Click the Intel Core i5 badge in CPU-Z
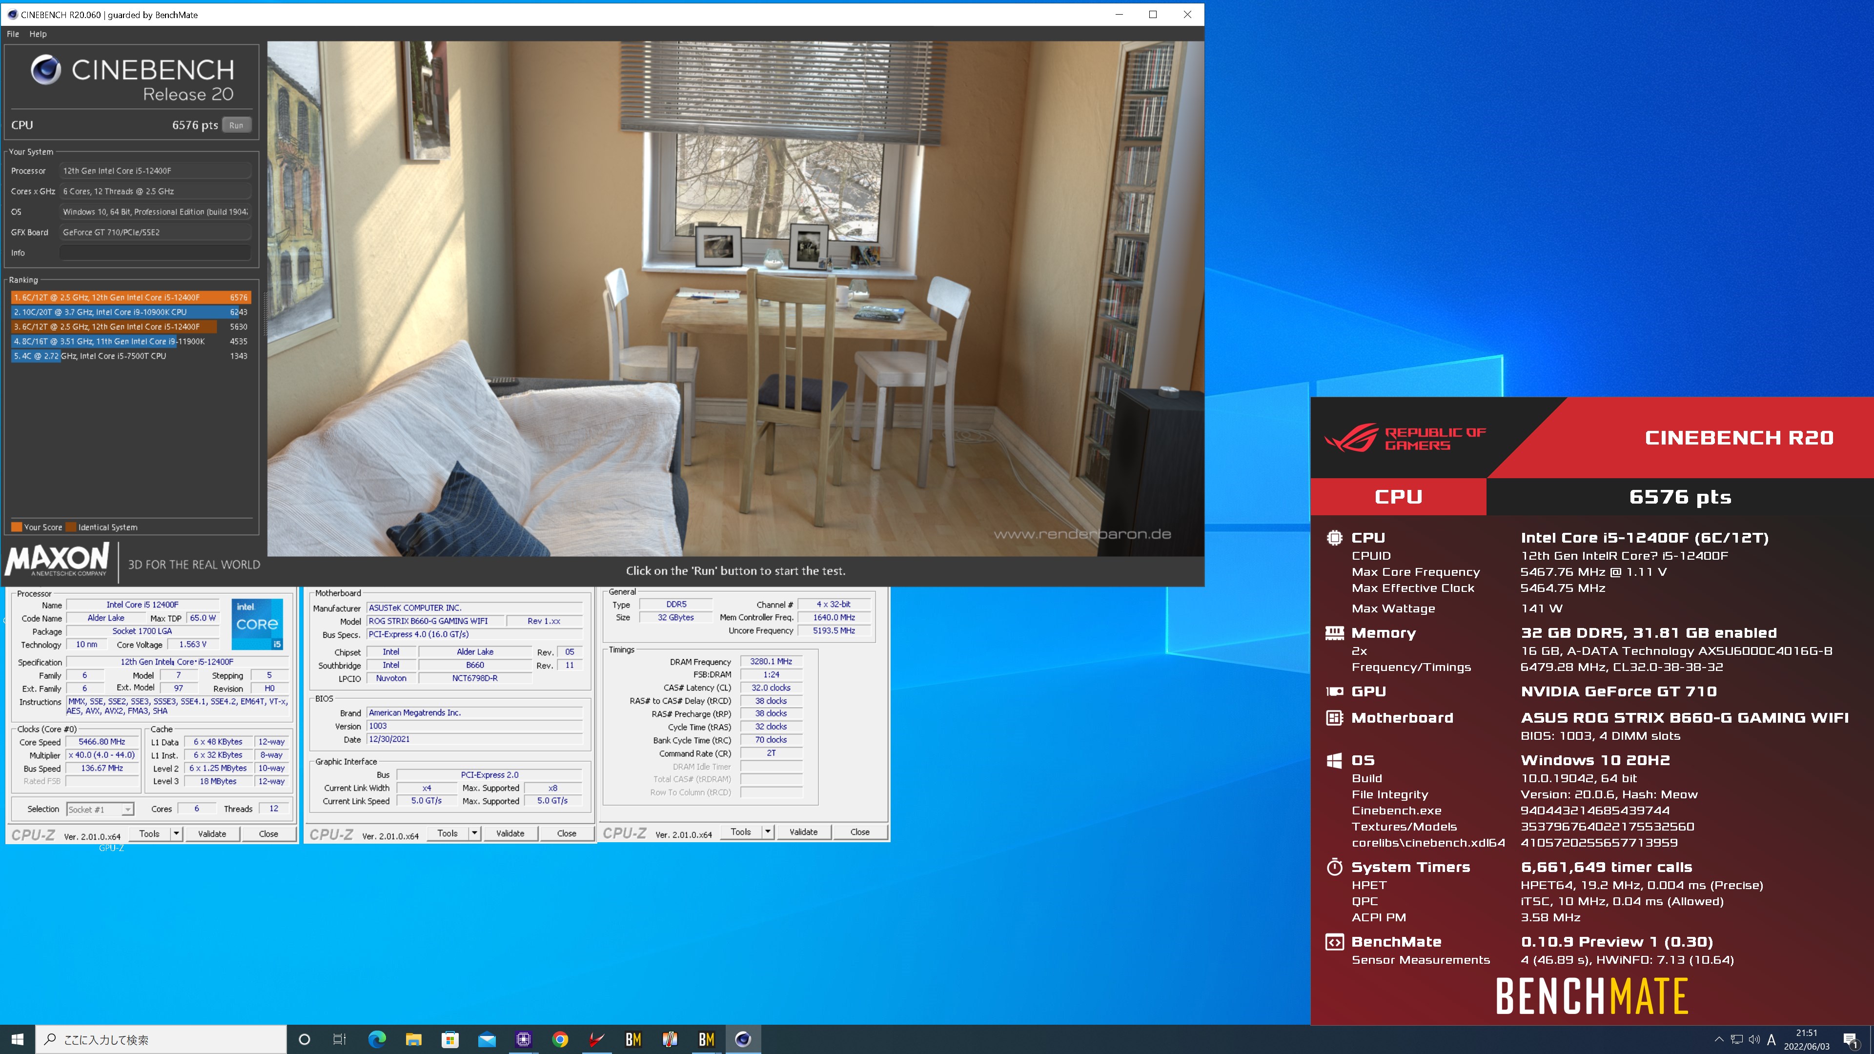 point(257,624)
